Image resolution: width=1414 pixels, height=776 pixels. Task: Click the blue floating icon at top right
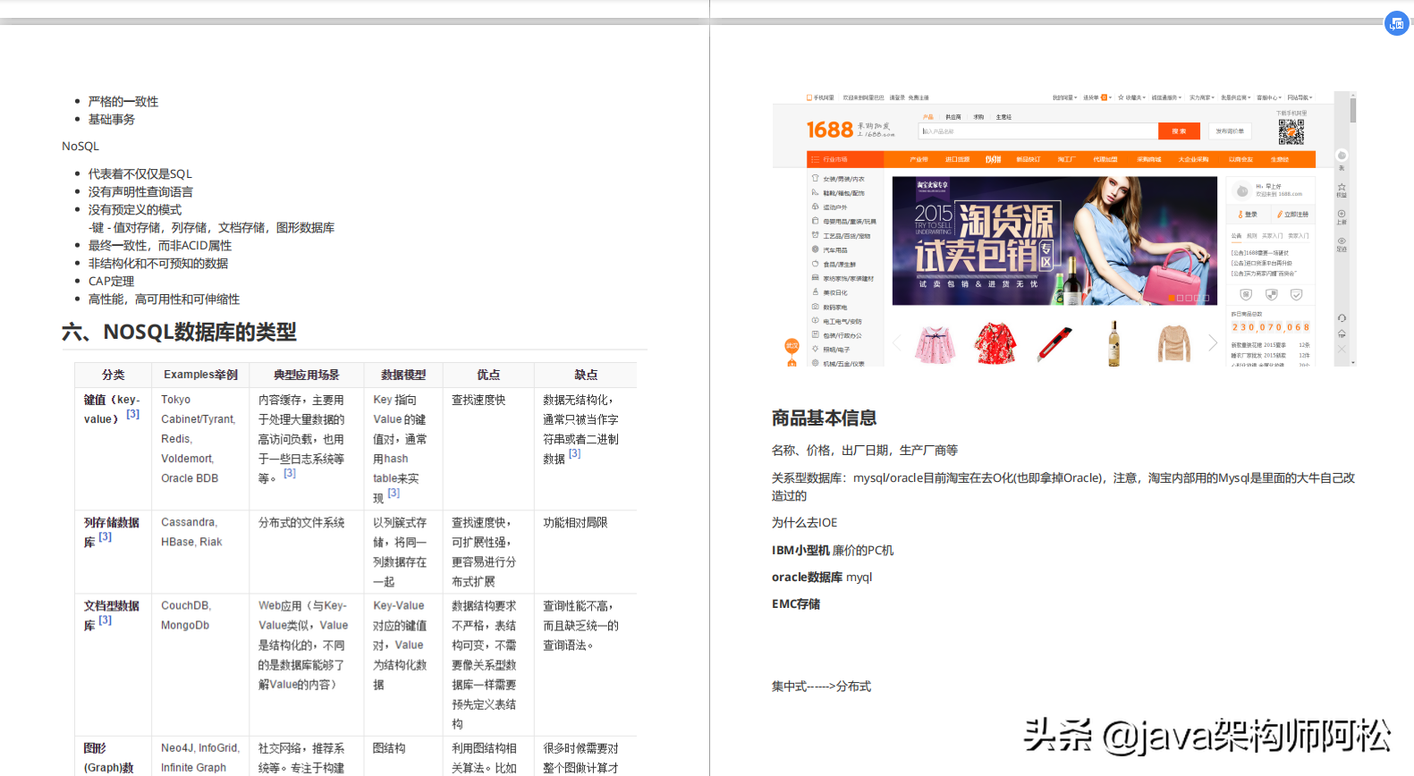coord(1396,23)
